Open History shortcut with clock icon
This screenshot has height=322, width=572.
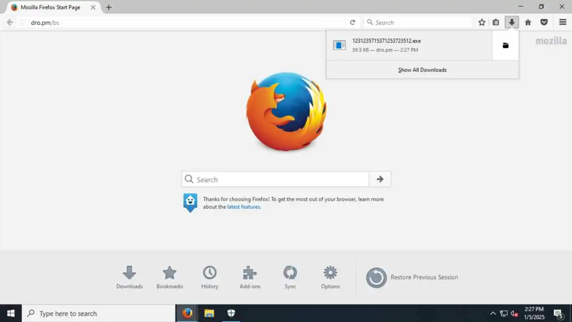pos(210,277)
